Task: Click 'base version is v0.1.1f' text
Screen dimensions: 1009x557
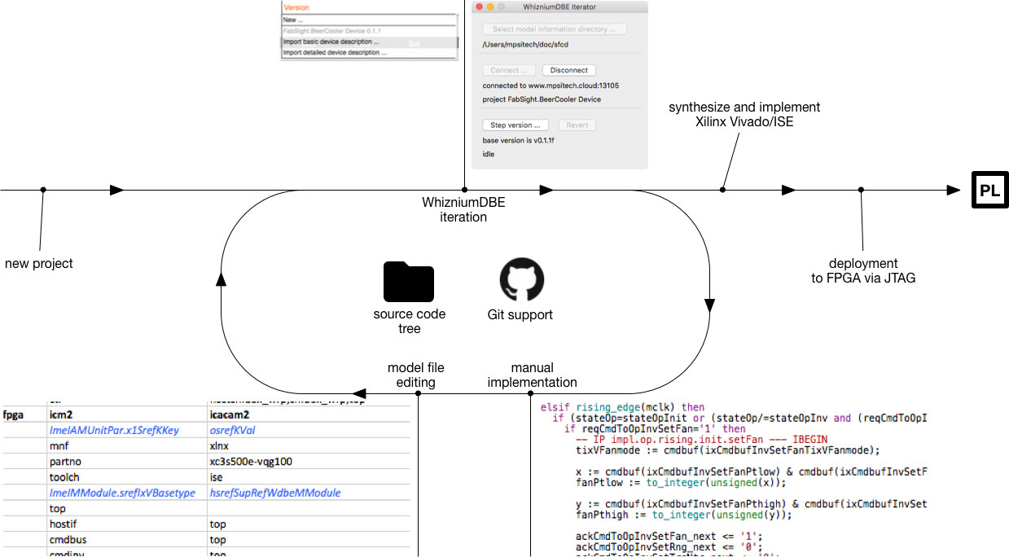Action: (518, 140)
